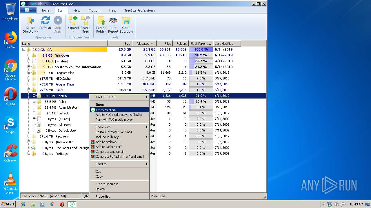Choose Copy in the context menu
The image size is (371, 208).
click(119, 177)
